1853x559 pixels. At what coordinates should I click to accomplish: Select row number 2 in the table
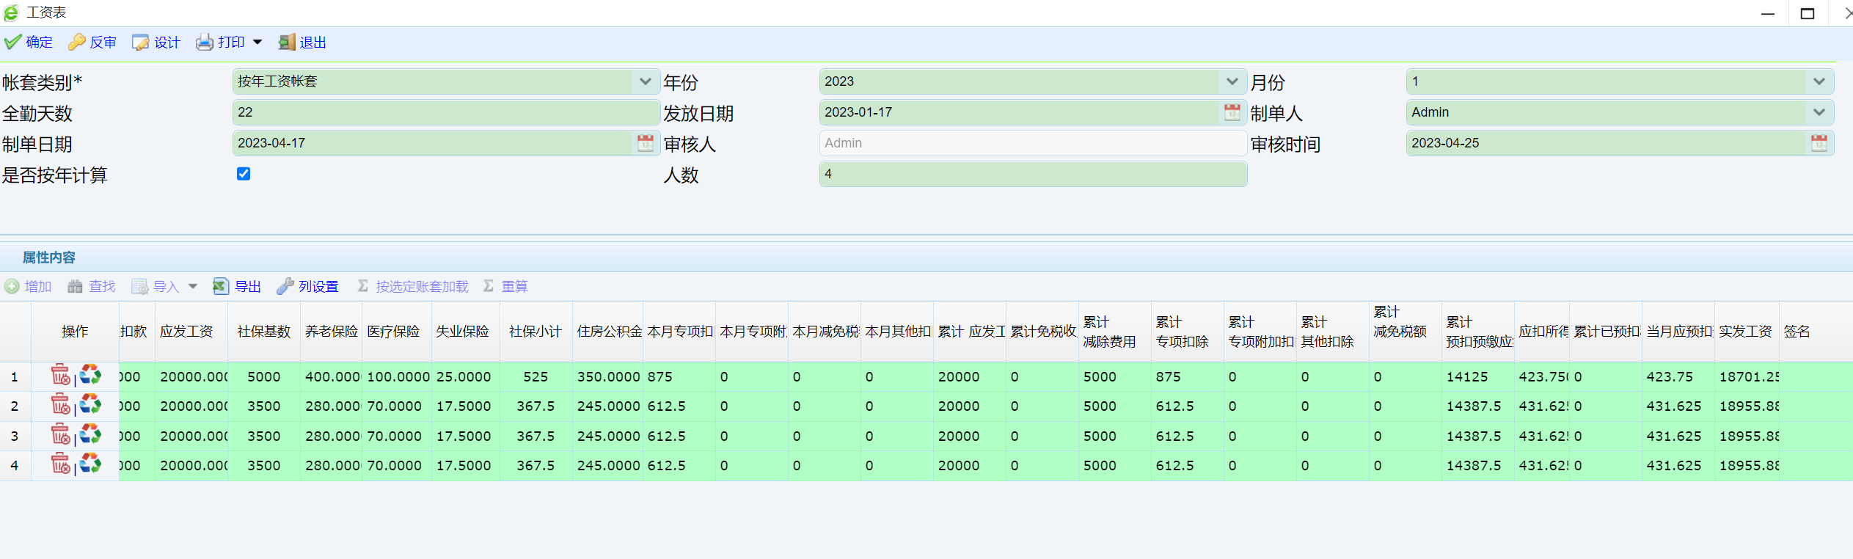15,406
